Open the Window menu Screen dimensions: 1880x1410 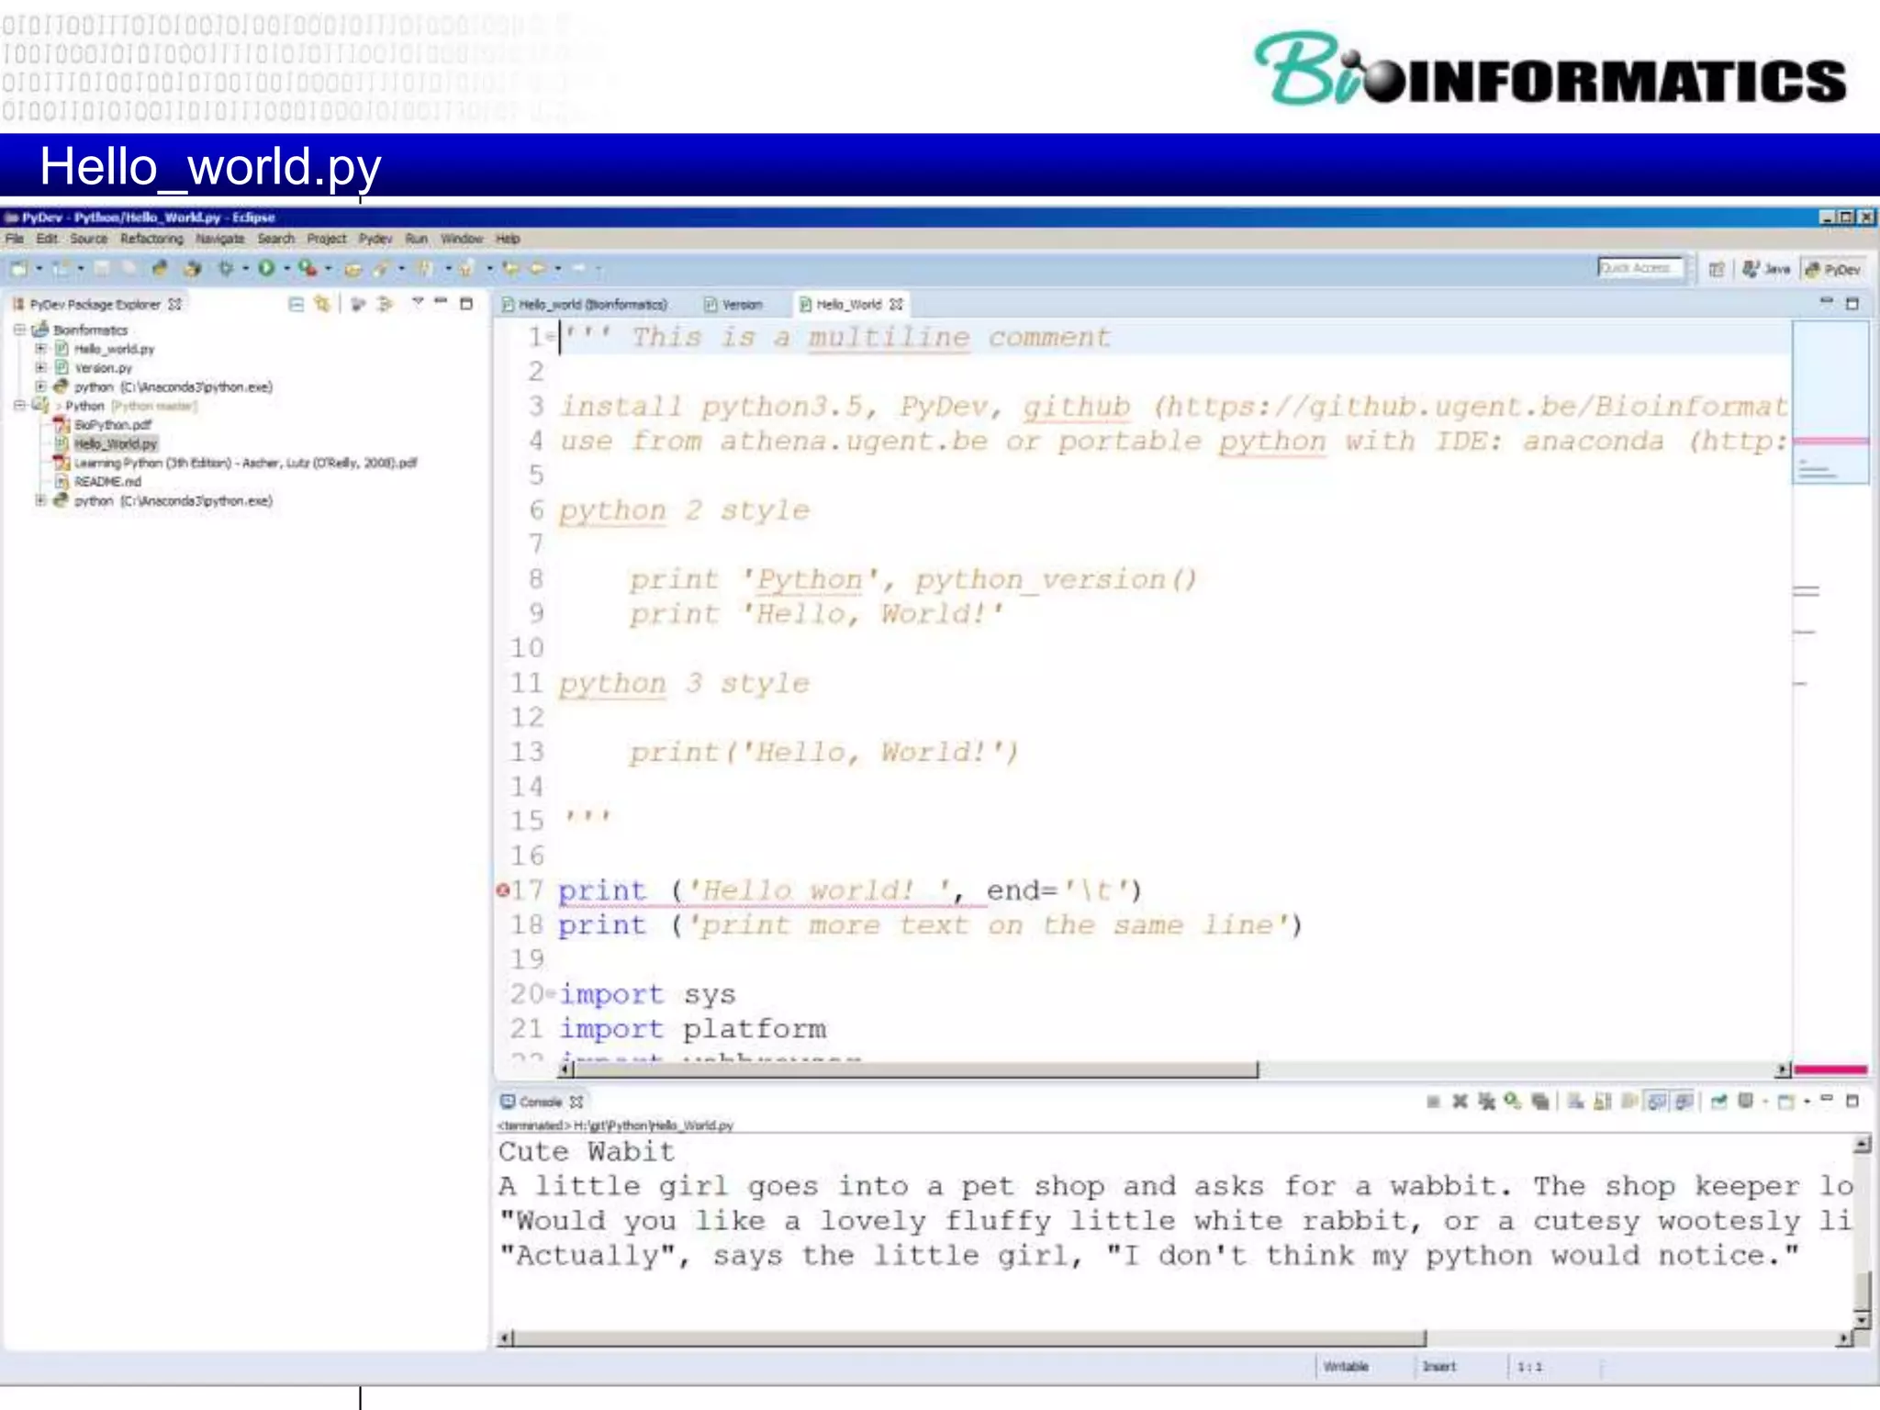461,239
